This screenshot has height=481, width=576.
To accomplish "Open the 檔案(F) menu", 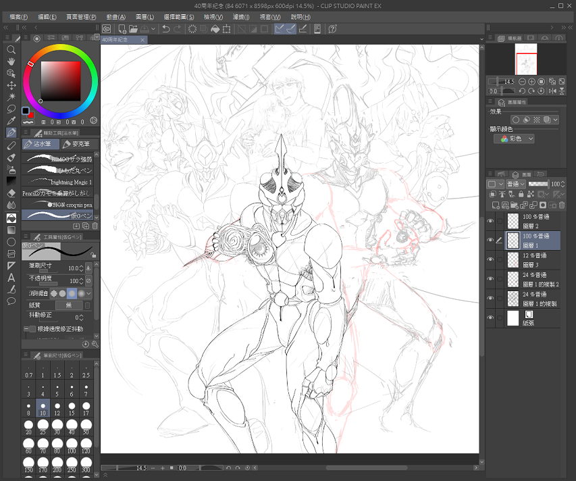I will point(18,17).
